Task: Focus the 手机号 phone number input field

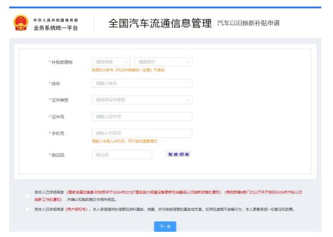Action: tap(142, 133)
